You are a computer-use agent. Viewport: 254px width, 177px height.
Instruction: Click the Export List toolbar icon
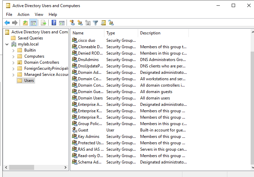point(44,23)
